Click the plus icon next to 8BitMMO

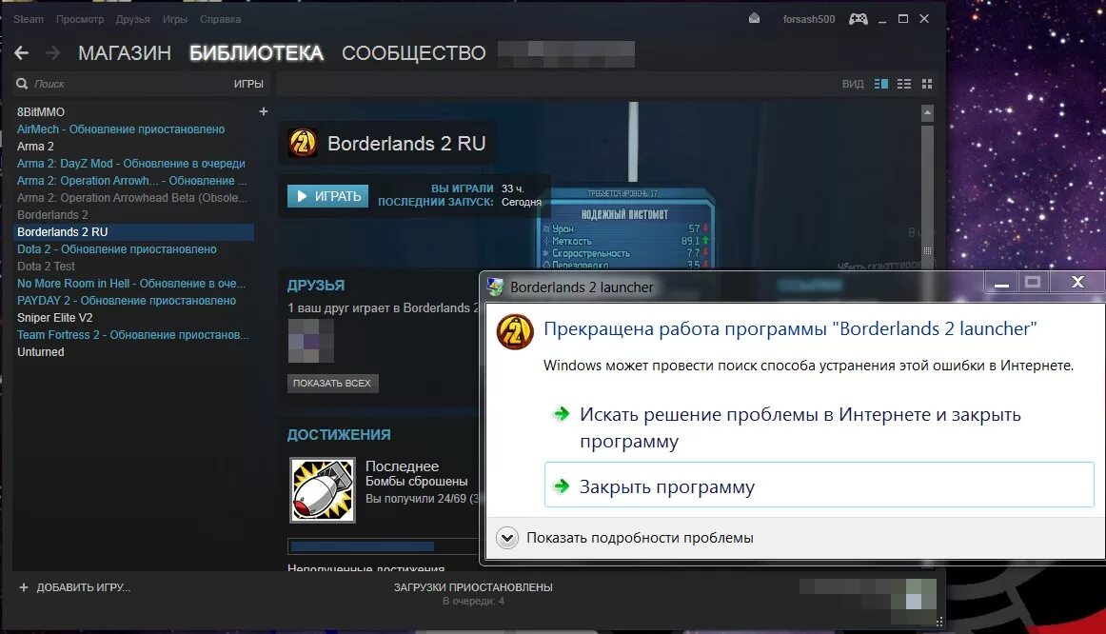coord(263,111)
